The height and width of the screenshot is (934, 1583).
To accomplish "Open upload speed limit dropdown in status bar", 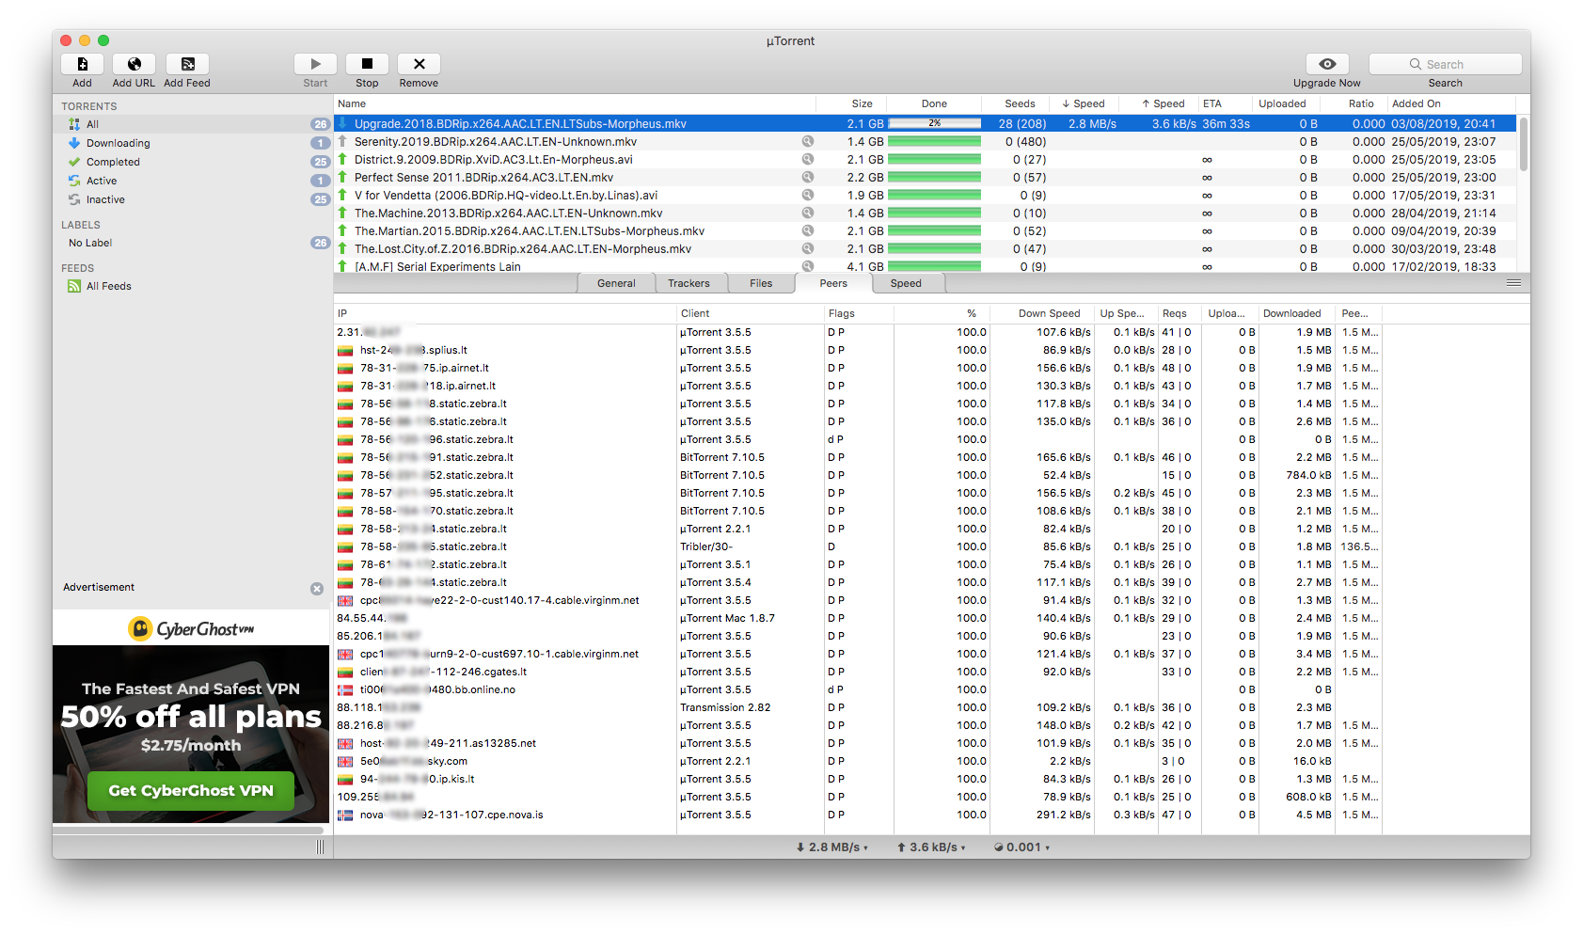I will (x=931, y=847).
